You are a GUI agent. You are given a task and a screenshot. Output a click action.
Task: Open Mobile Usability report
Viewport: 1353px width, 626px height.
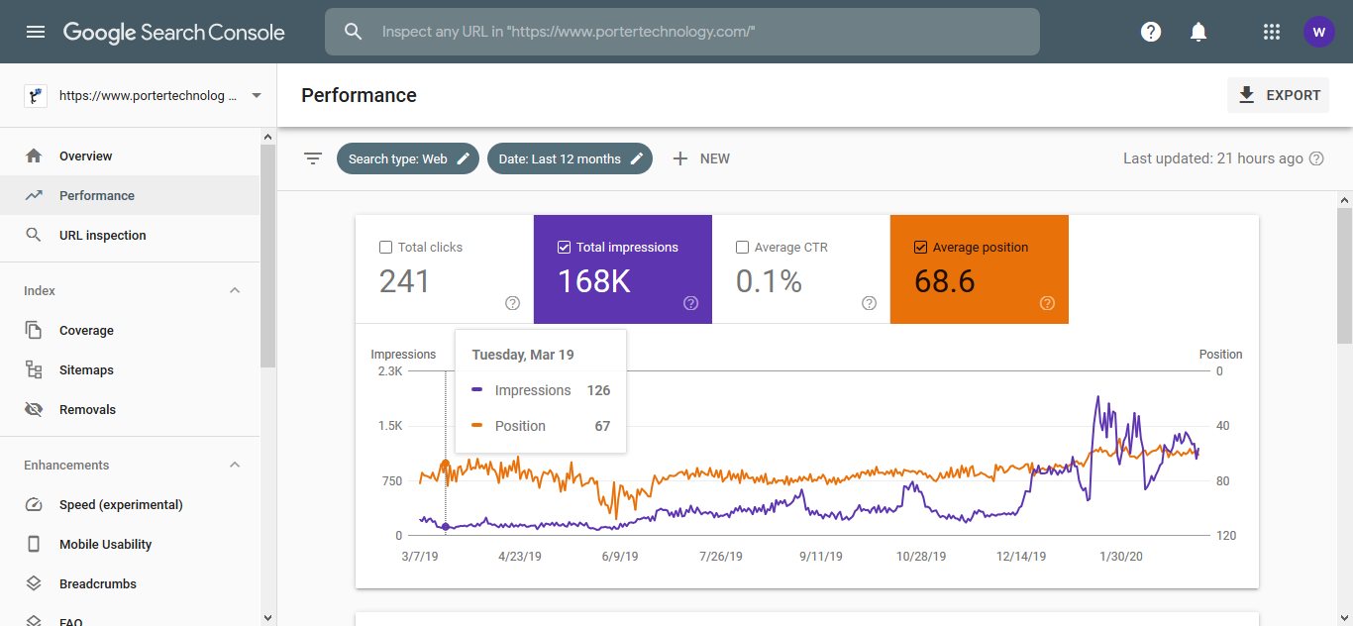[x=130, y=544]
